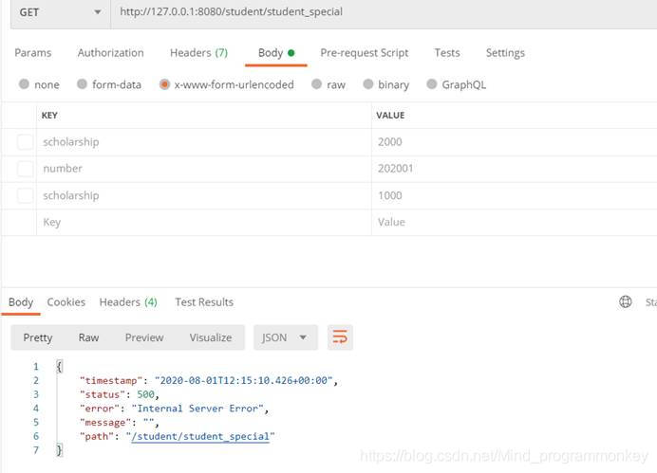Click the timestamp value in response
The image size is (657, 473).
click(243, 380)
